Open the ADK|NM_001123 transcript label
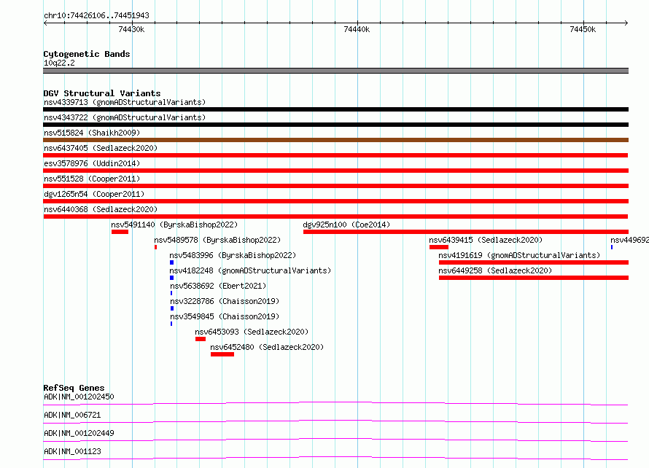This screenshot has width=649, height=468. (72, 451)
